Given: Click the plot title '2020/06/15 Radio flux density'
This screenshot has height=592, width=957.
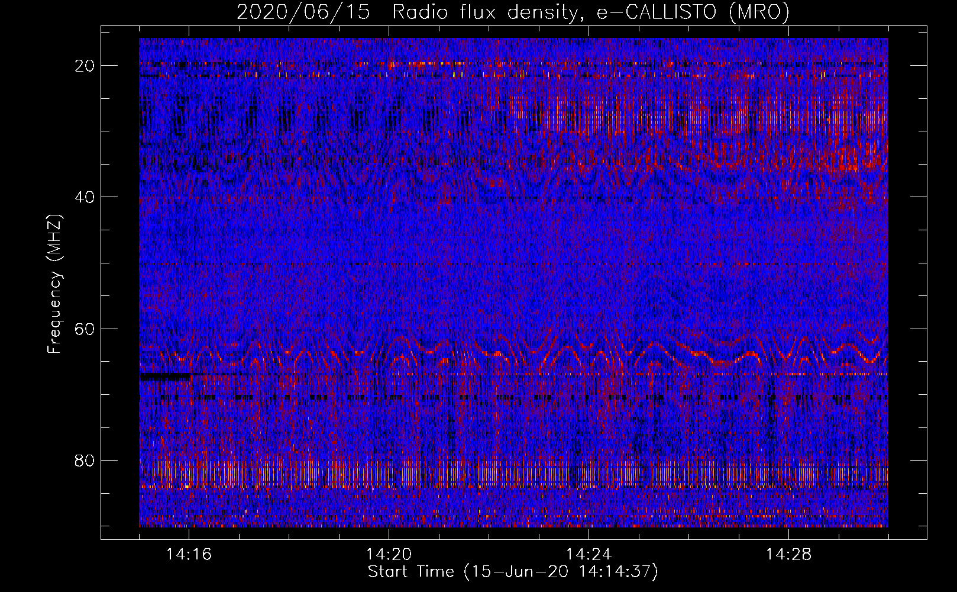Looking at the screenshot, I should point(513,12).
